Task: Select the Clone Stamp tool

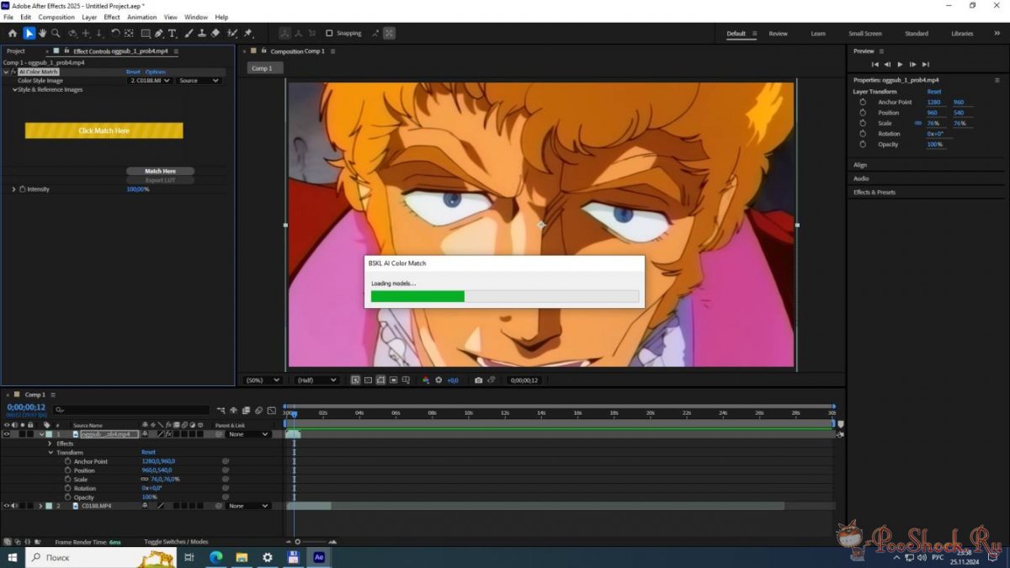Action: (201, 34)
